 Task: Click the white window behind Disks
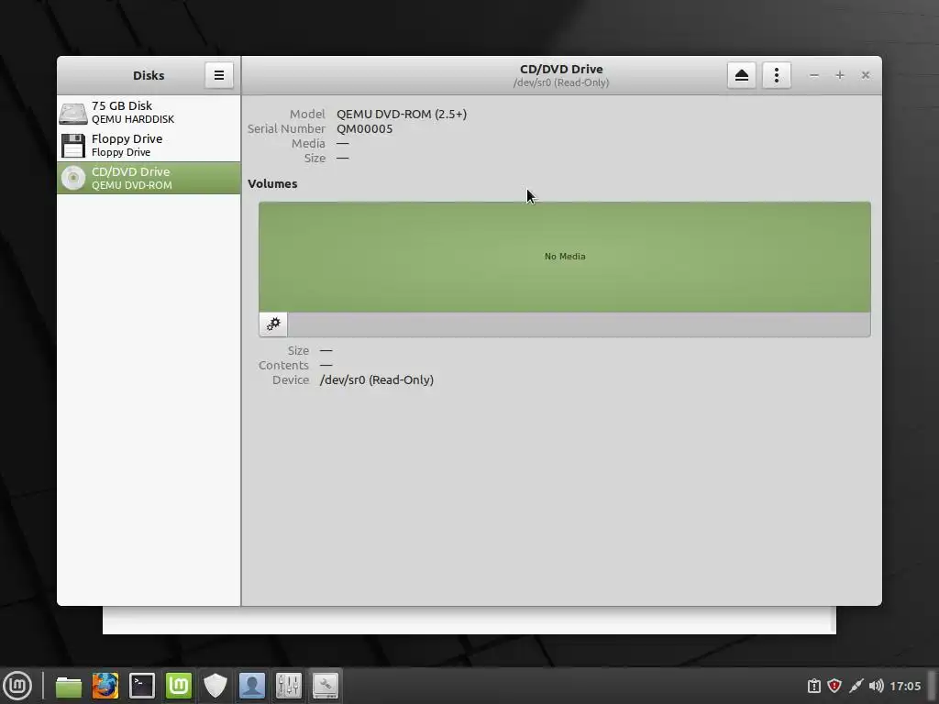coord(469,621)
